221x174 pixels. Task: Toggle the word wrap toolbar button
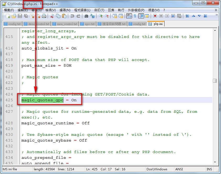click(129, 16)
